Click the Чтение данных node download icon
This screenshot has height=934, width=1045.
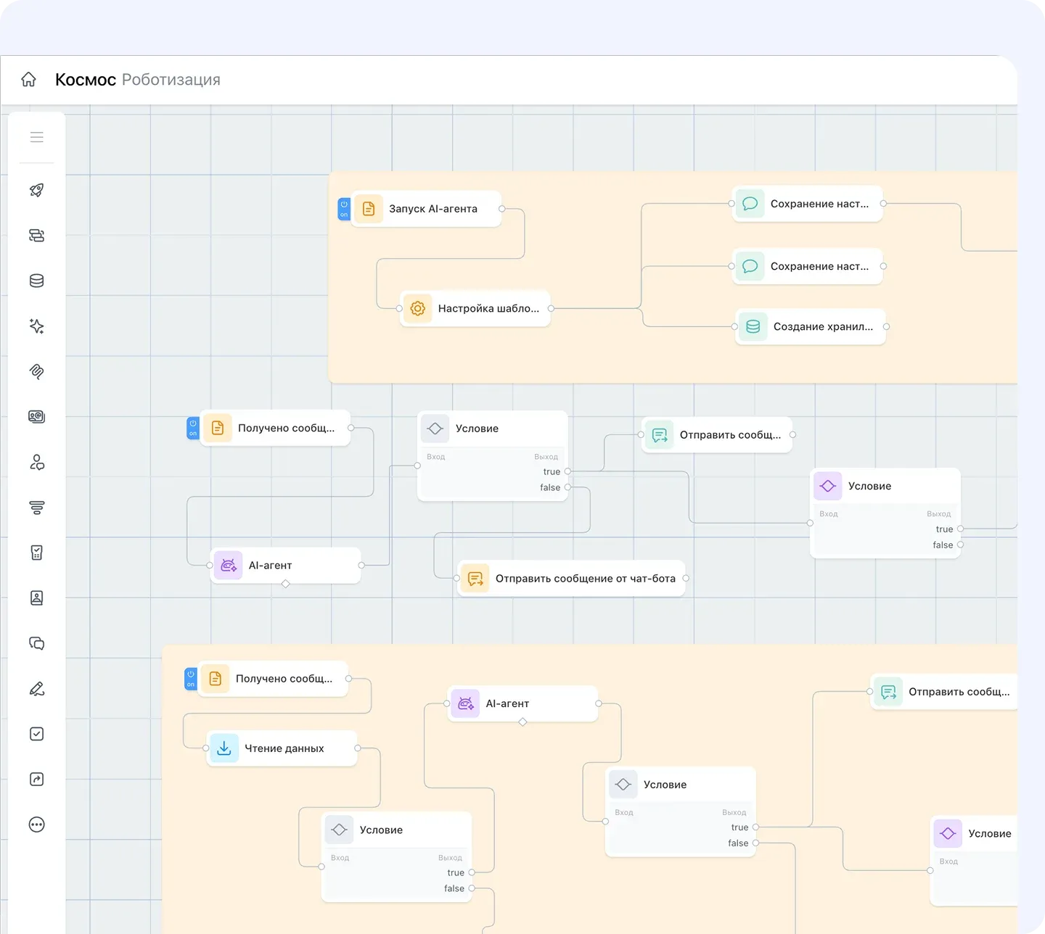tap(224, 748)
